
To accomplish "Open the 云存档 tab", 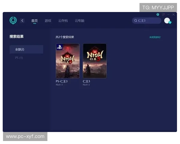I will click(63, 21).
